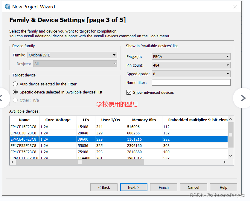Open the Family dropdown showing Cyclone IV E

[x=72, y=55]
